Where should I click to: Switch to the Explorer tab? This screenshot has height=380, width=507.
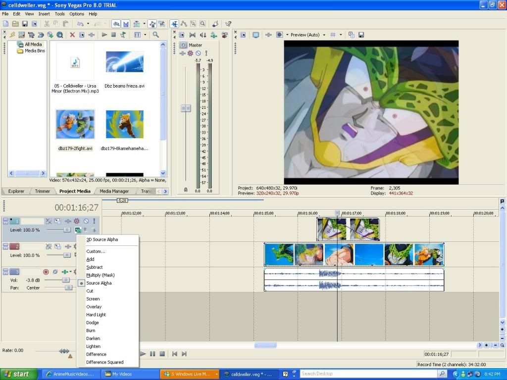pyautogui.click(x=16, y=191)
